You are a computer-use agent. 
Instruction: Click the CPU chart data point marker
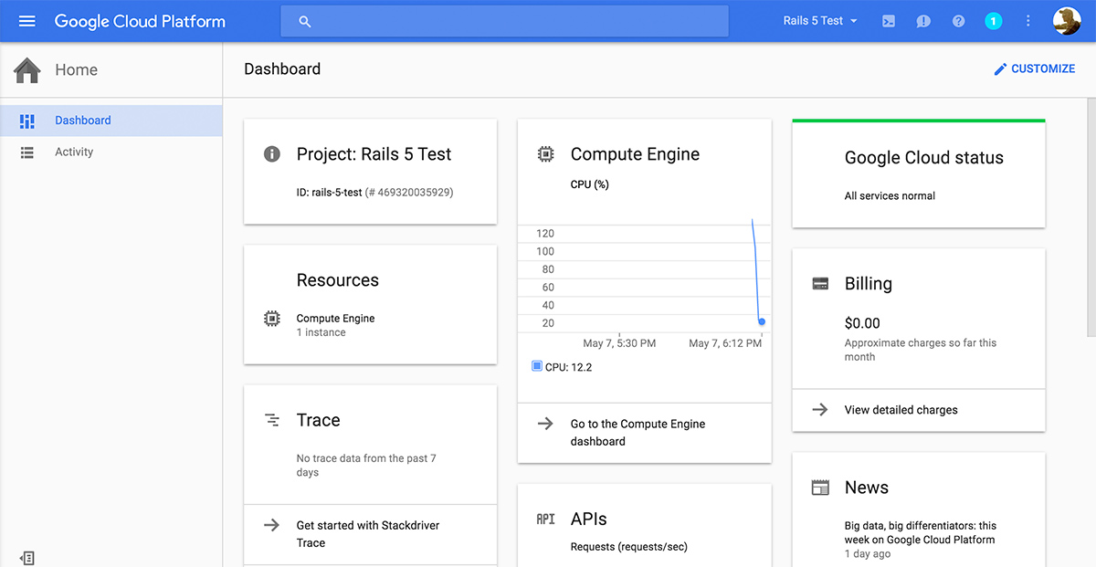pos(762,321)
